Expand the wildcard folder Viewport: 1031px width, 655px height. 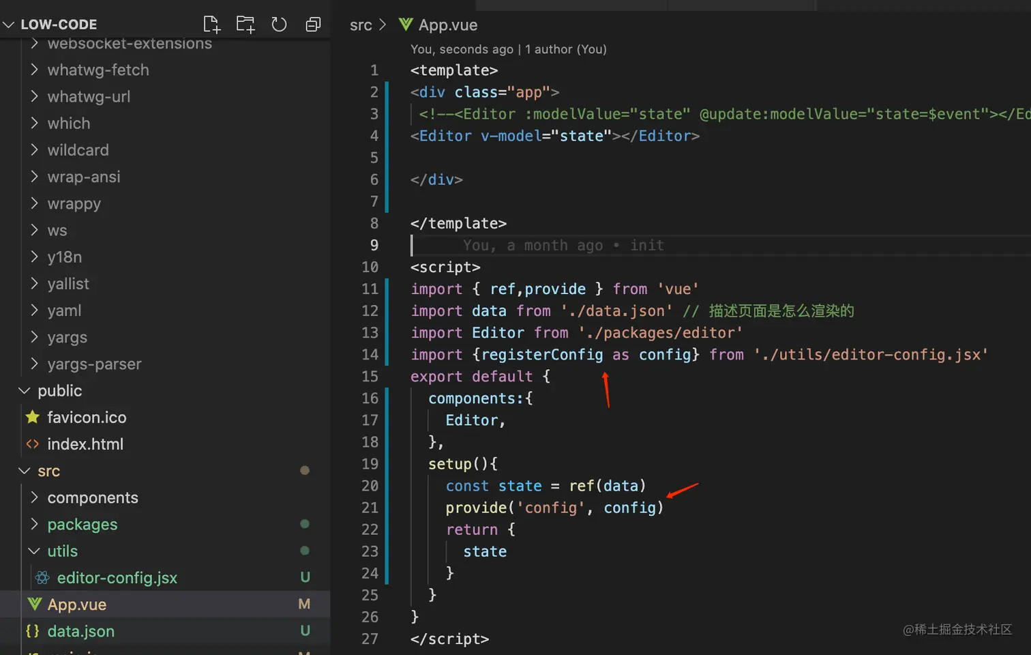tap(34, 149)
